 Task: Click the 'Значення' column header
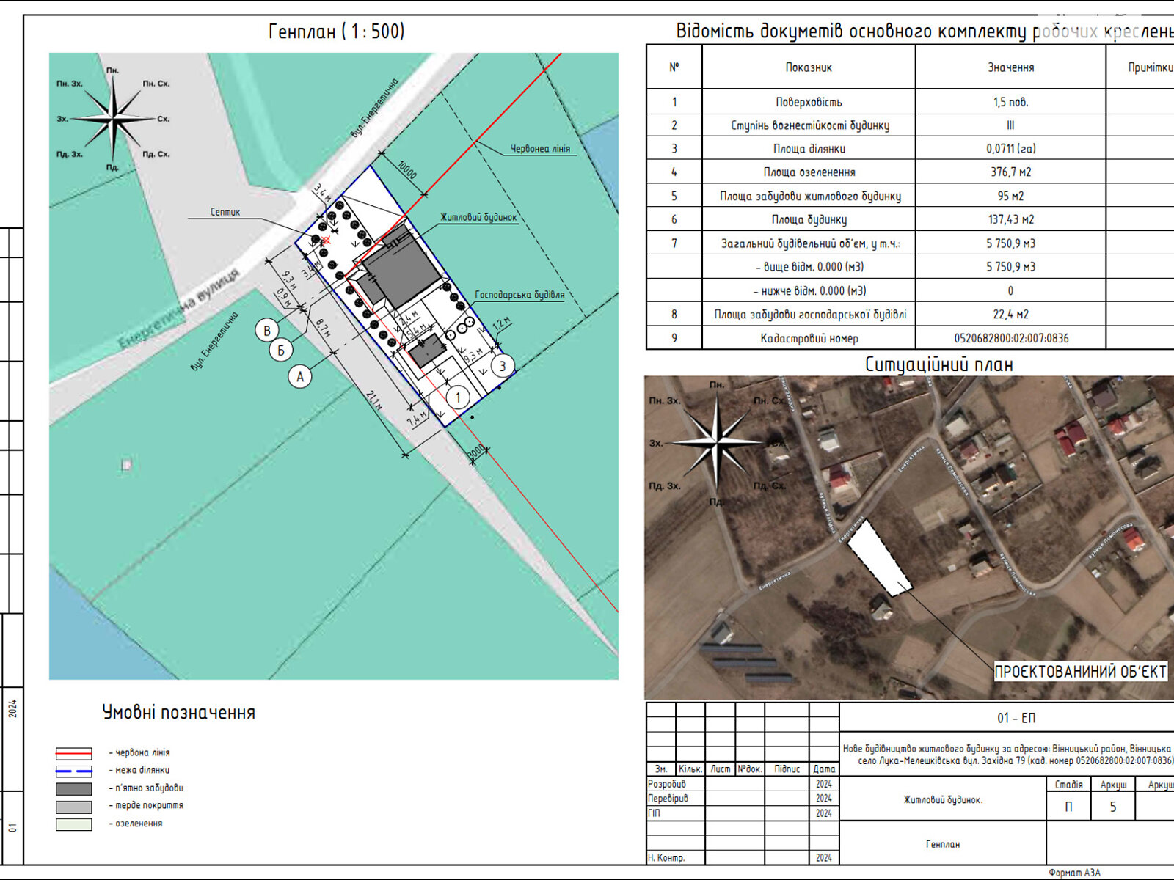click(1010, 67)
